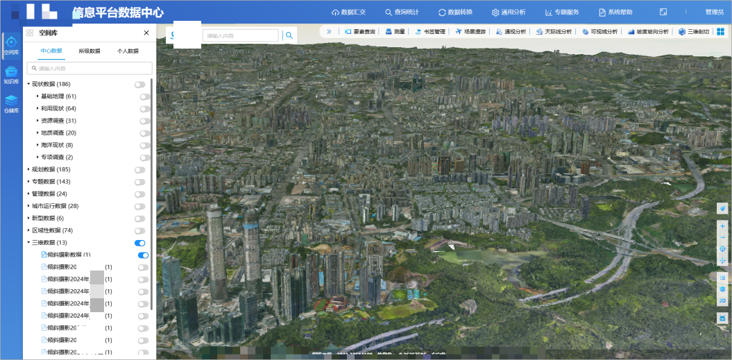Expand the 新型数据 tree node
Viewport: 732px width, 360px height.
pos(28,218)
